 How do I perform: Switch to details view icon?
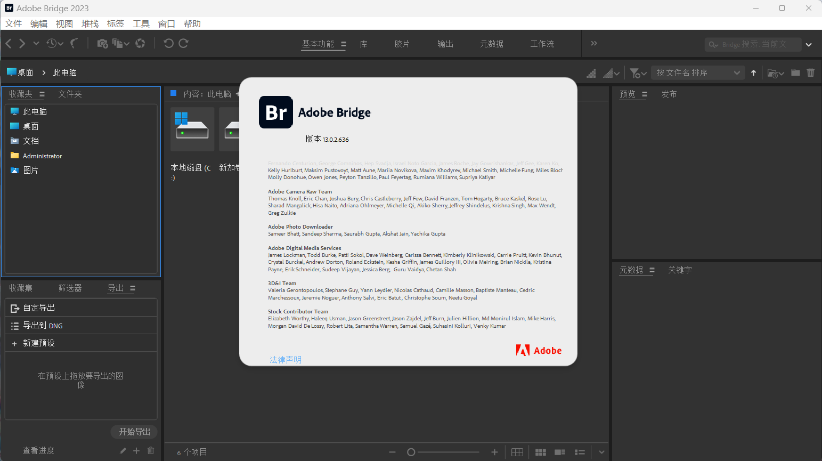coord(560,452)
